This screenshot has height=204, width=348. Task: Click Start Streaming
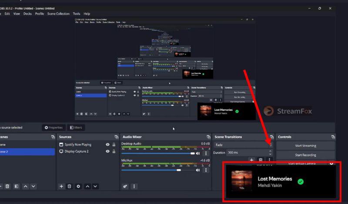305,145
